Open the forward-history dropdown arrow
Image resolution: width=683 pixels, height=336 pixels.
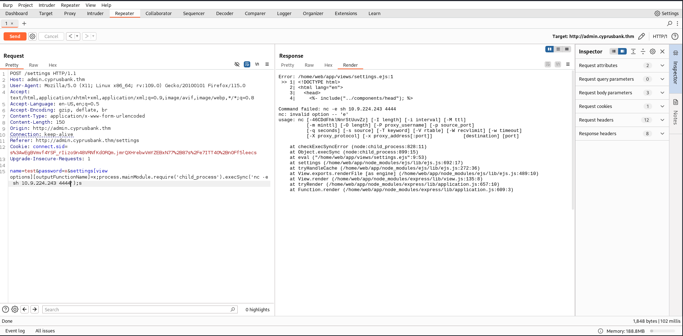tap(93, 36)
